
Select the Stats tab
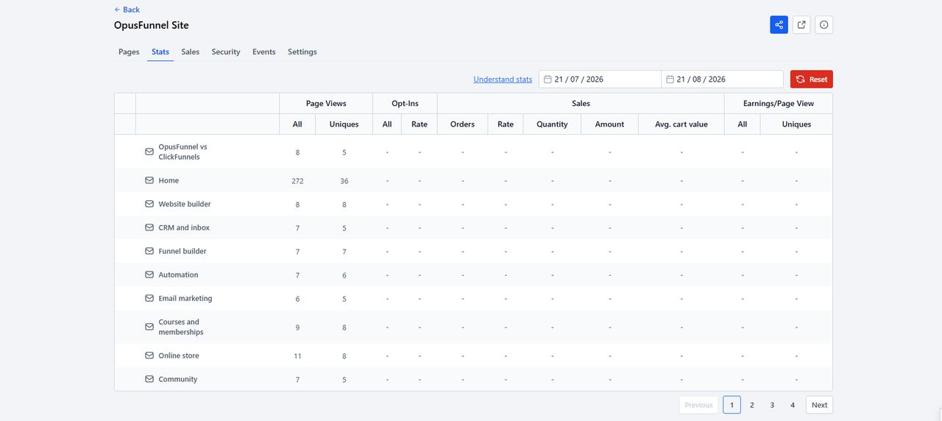click(160, 52)
